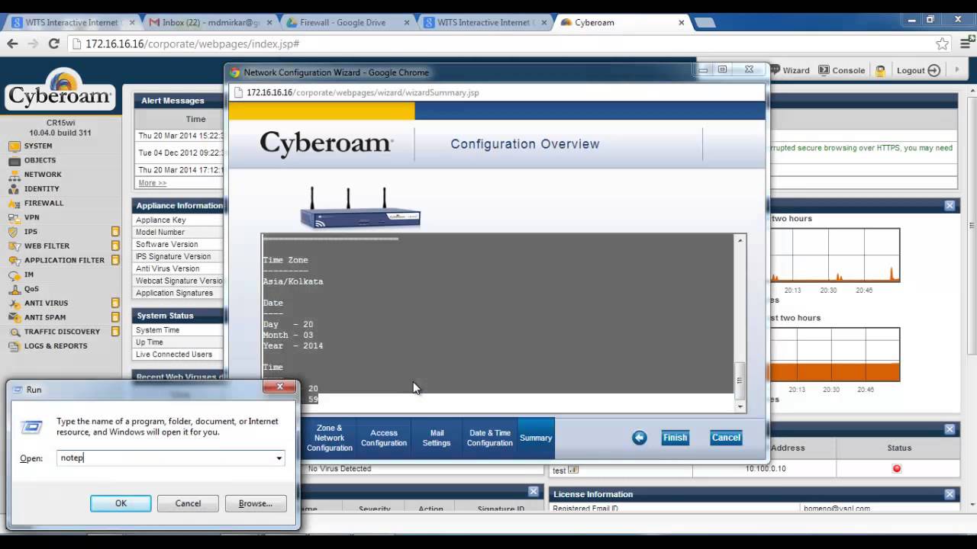Close the Run dialog with red X
Screen dimensions: 977x549
pyautogui.click(x=279, y=387)
